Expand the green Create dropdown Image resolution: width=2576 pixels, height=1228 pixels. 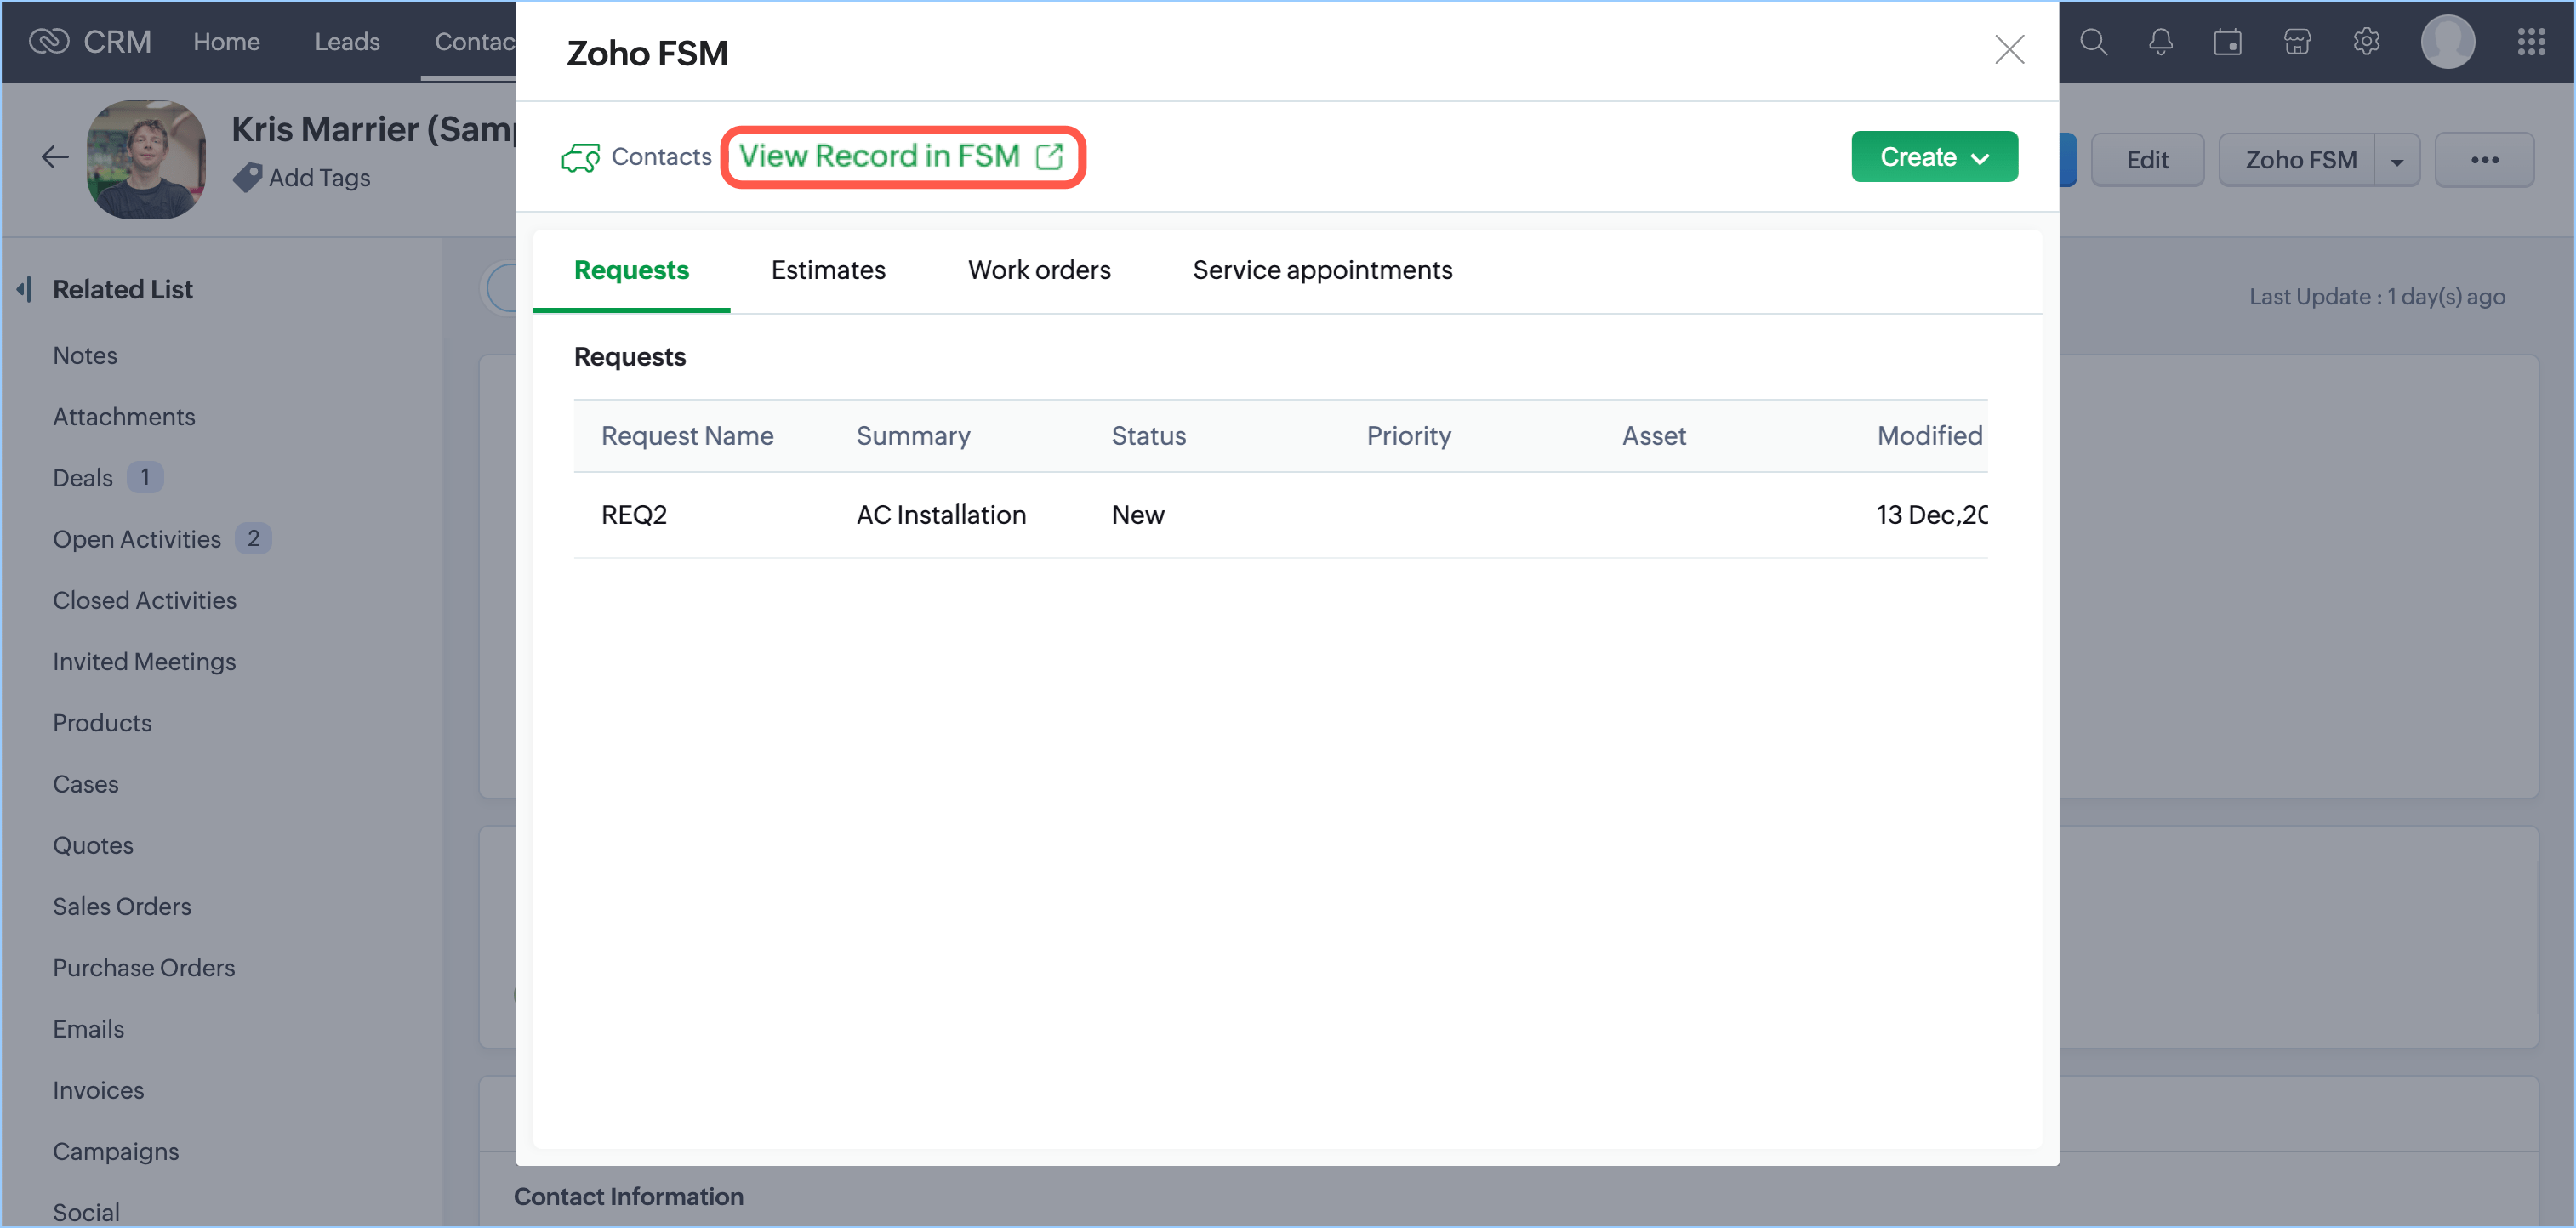click(x=1933, y=157)
